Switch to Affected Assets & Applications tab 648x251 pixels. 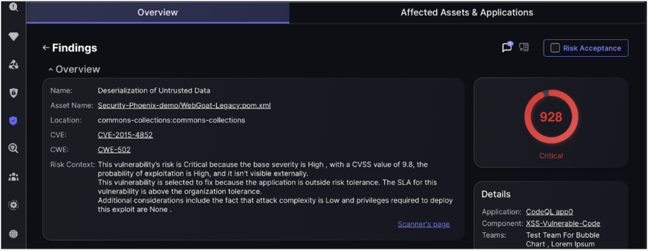tap(466, 13)
